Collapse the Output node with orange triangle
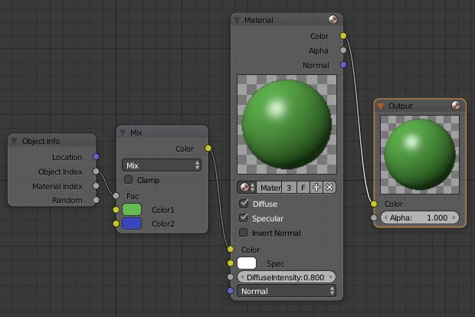This screenshot has height=317, width=475. pos(381,106)
